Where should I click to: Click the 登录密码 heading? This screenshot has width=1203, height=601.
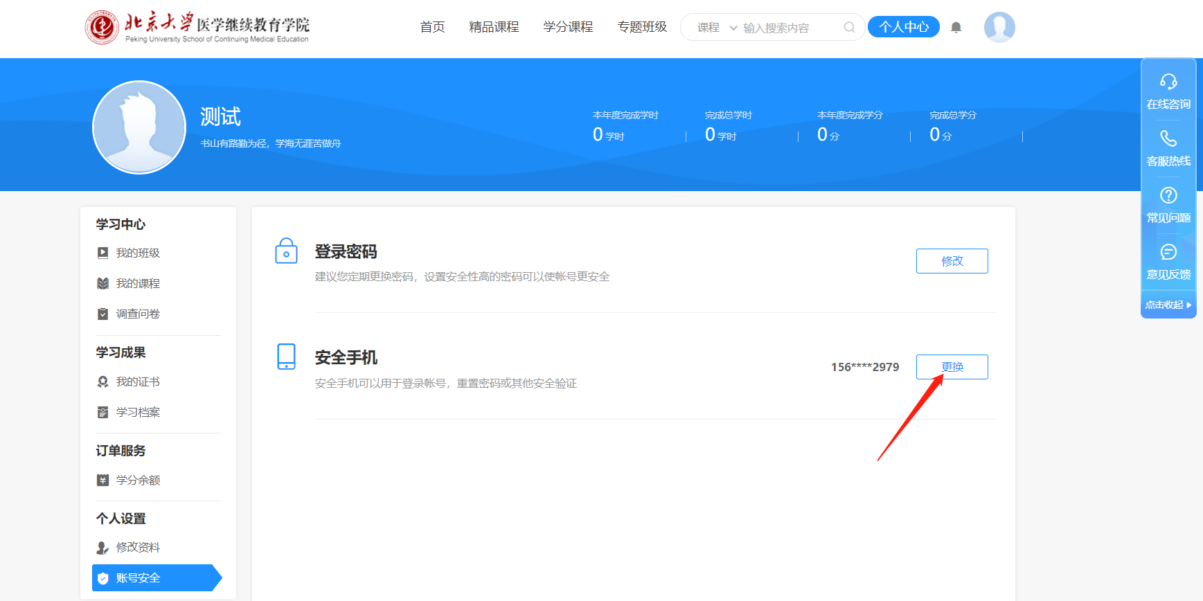pos(346,251)
